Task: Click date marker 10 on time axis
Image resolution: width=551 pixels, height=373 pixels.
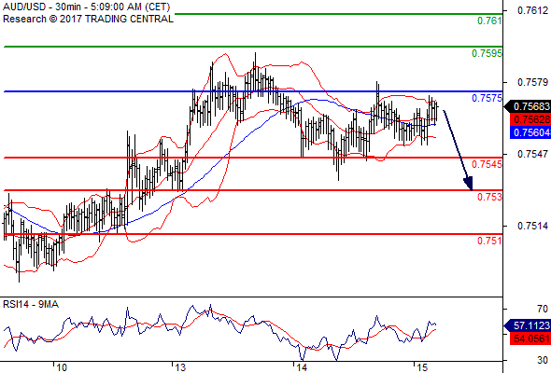Action: pos(61,367)
